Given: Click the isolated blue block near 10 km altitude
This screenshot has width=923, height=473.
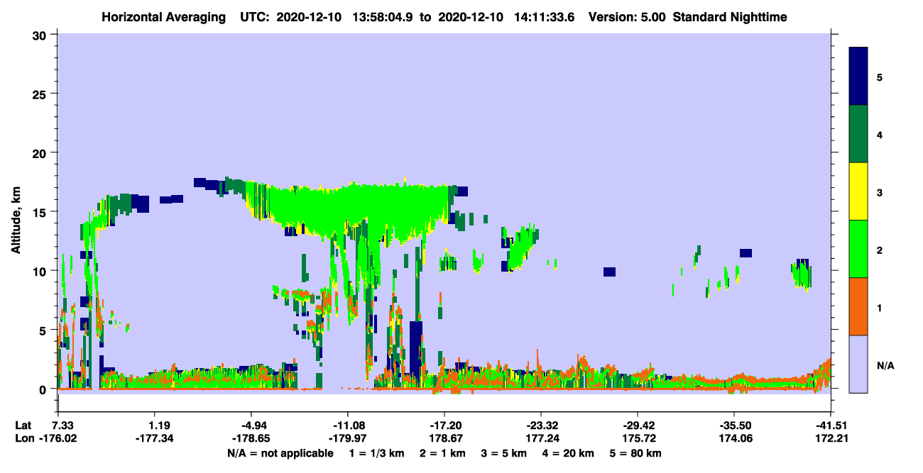Looking at the screenshot, I should [609, 272].
